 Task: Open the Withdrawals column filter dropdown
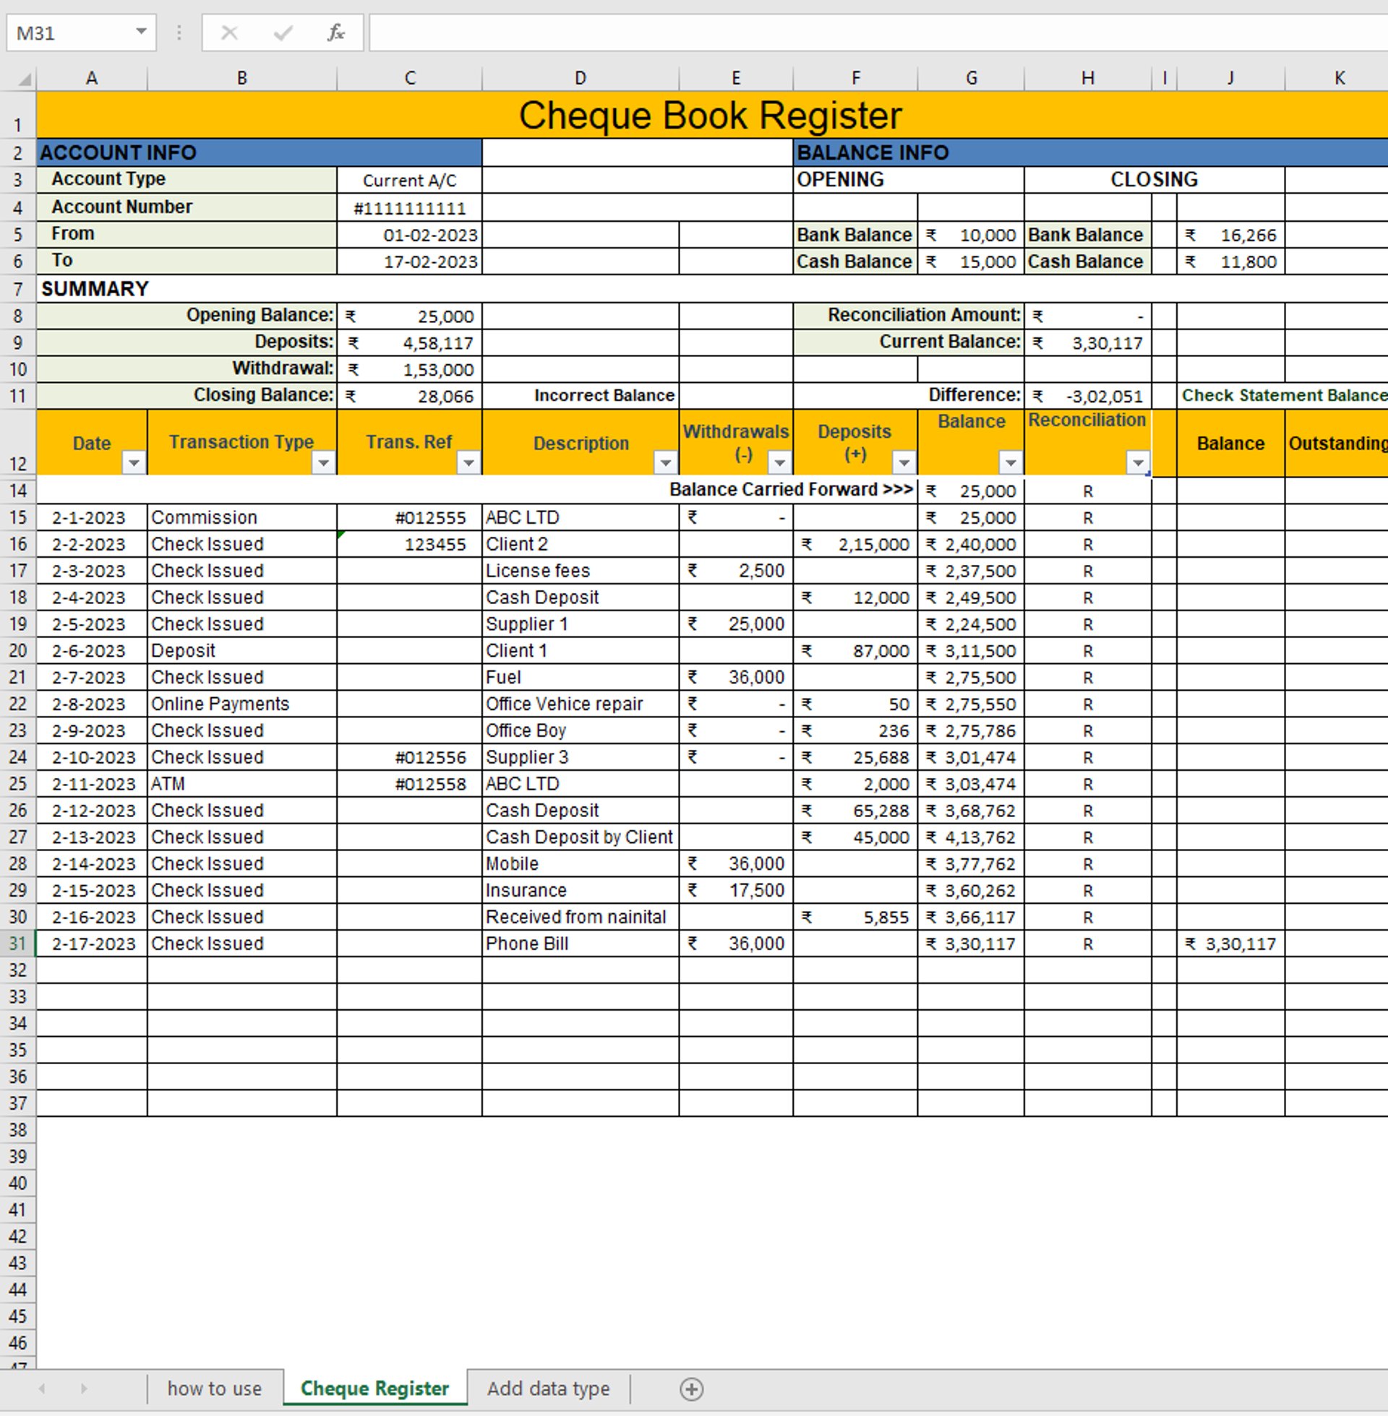pyautogui.click(x=779, y=462)
